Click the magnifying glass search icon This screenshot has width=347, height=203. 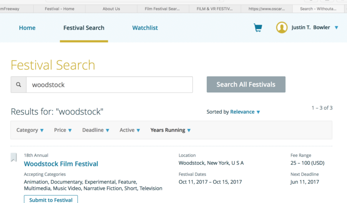point(18,85)
